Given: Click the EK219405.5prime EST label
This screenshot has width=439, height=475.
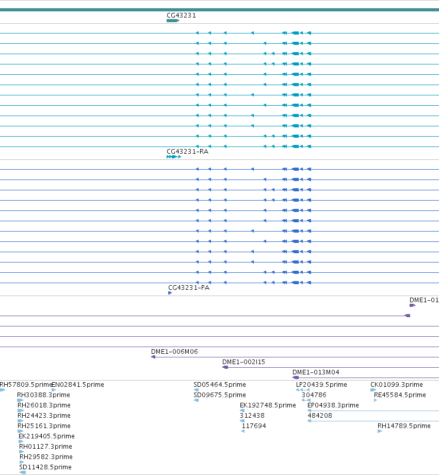Looking at the screenshot, I should coord(46,436).
